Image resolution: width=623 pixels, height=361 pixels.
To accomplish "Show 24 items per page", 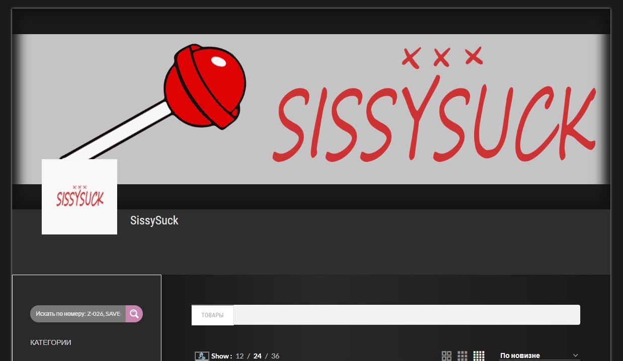I will tap(257, 356).
